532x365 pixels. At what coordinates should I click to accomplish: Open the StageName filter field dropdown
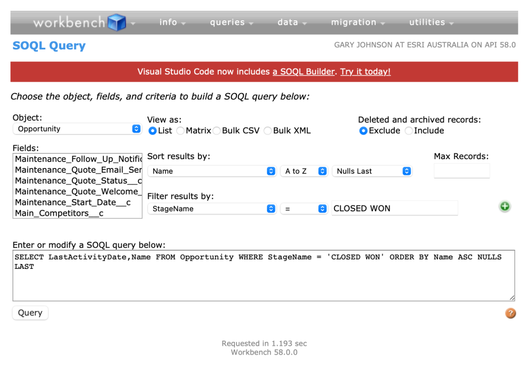click(212, 208)
